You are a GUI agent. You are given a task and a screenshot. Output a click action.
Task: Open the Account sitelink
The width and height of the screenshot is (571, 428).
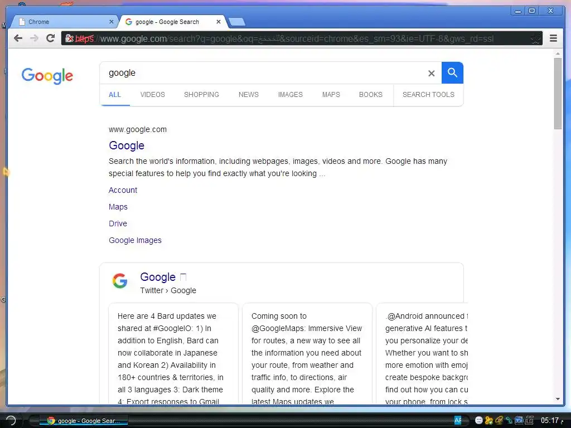123,190
